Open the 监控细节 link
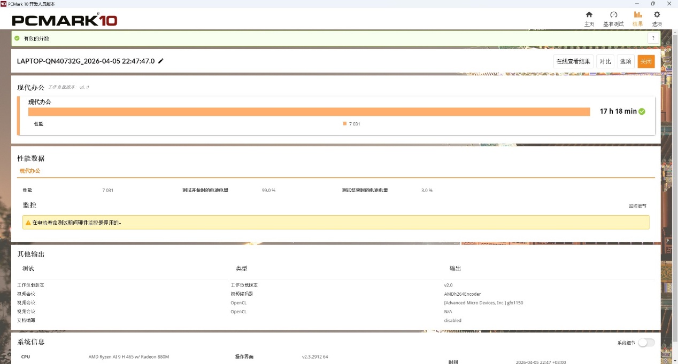This screenshot has width=678, height=364. click(x=637, y=206)
